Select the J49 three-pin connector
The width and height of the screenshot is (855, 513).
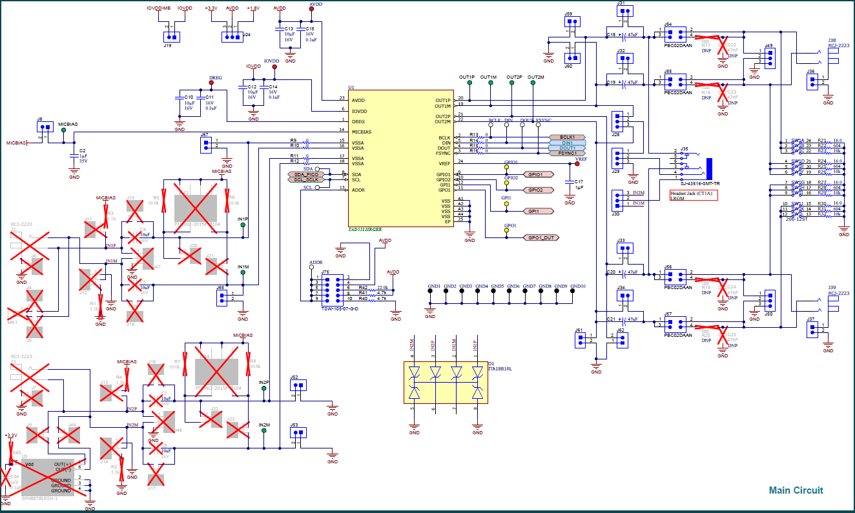(x=770, y=57)
